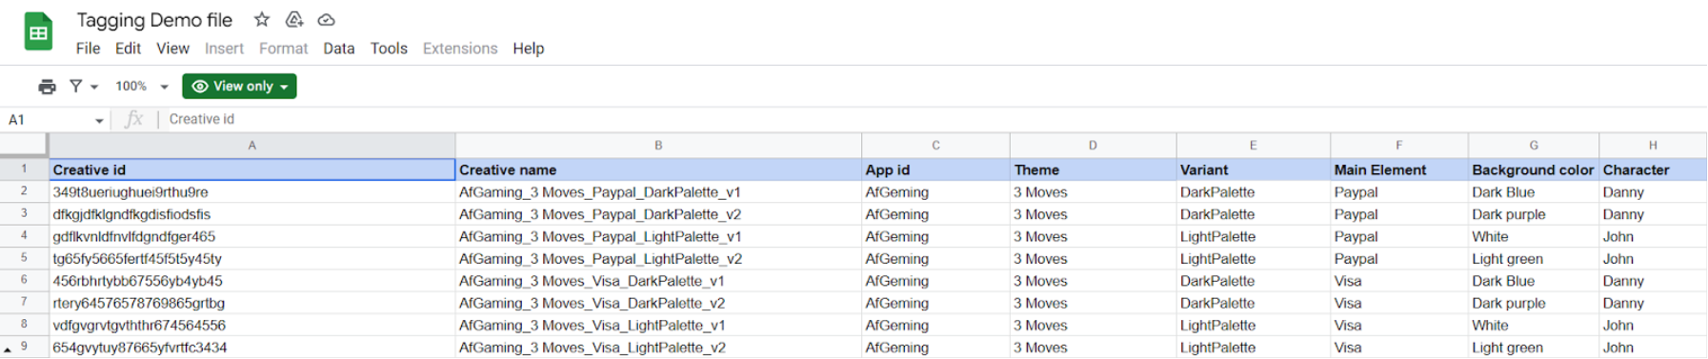Select column E header
Screen dimensions: 1708x359
1253,146
